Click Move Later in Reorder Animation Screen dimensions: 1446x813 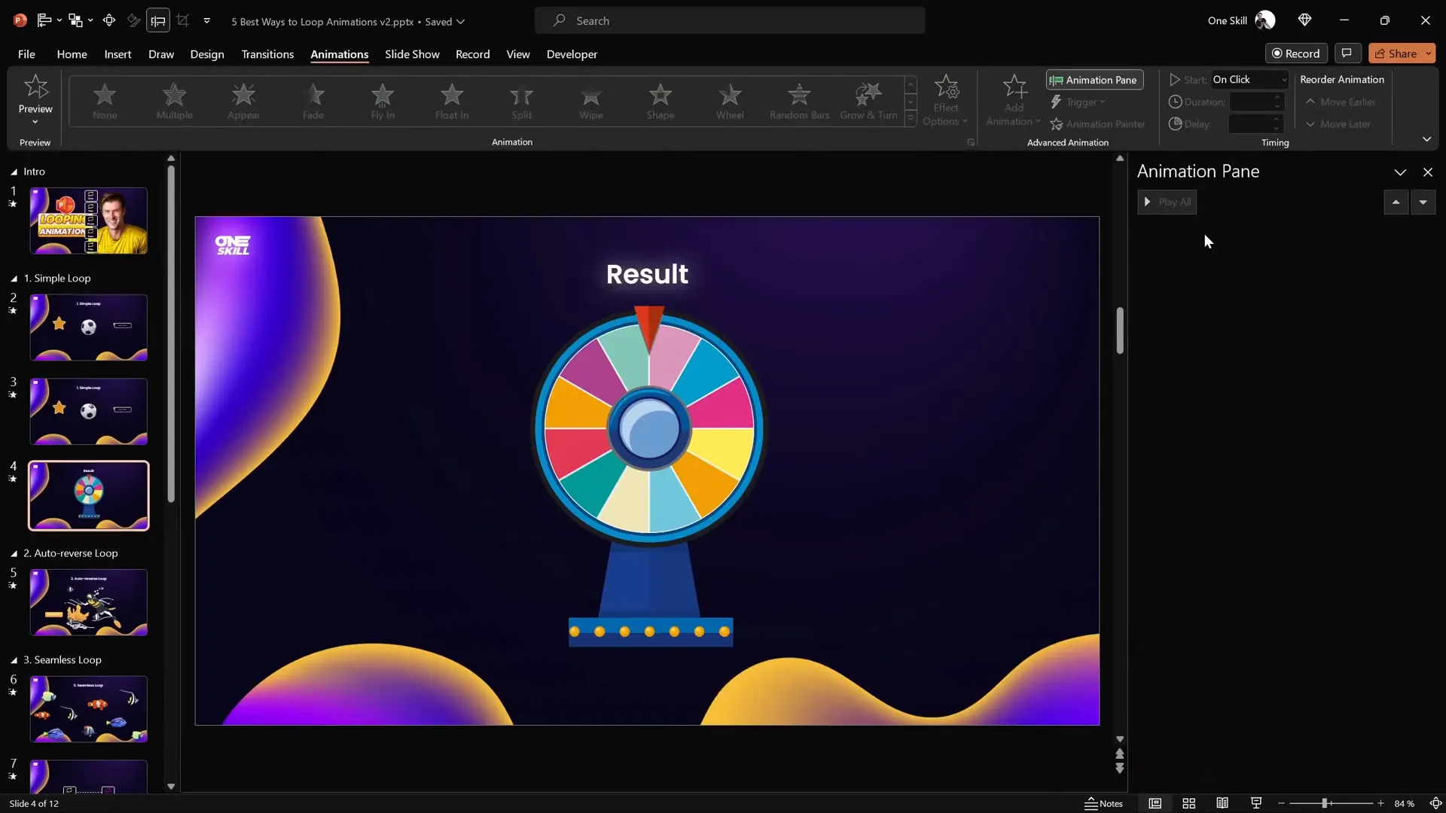pos(1338,124)
